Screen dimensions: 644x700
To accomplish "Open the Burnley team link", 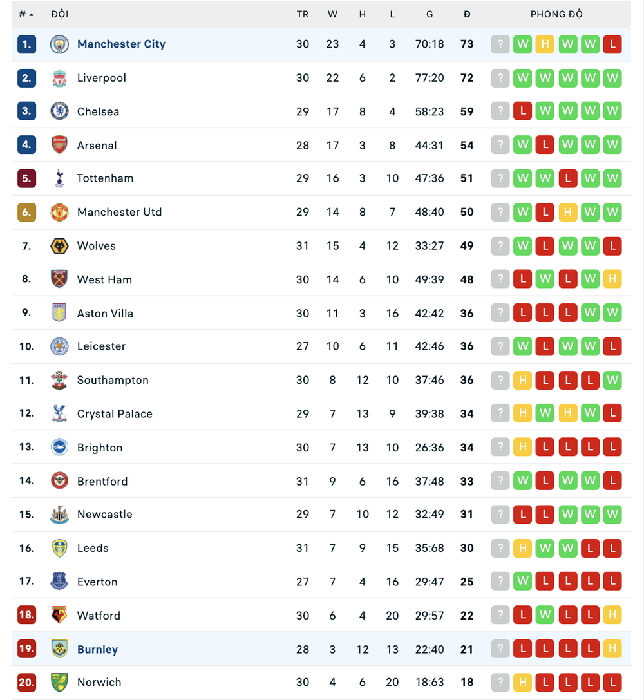I will click(x=97, y=649).
